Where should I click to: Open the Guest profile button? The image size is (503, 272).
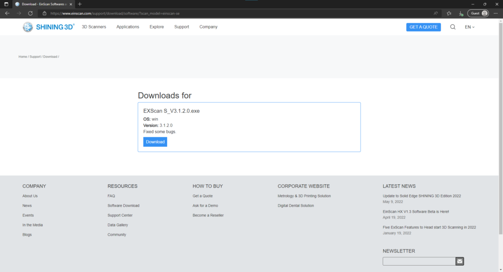click(478, 13)
